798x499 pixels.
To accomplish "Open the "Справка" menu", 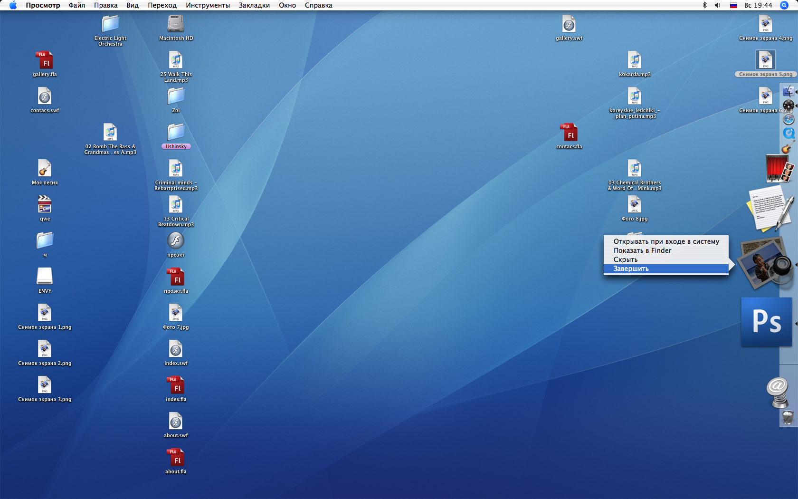I will 318,5.
